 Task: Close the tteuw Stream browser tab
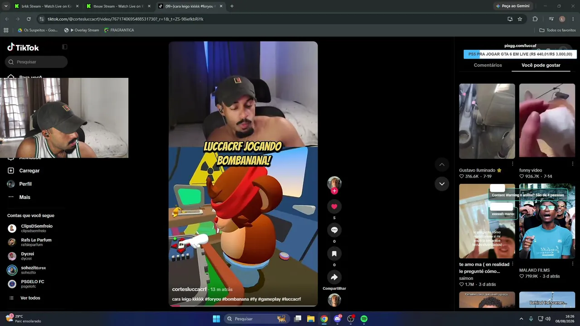[149, 6]
